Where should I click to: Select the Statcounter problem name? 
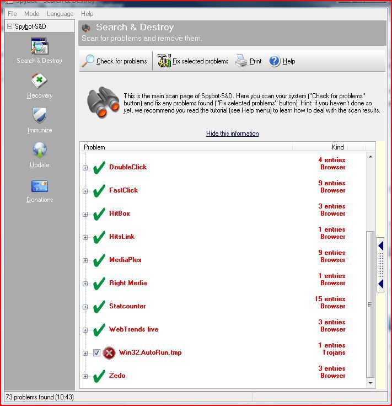[x=127, y=306]
